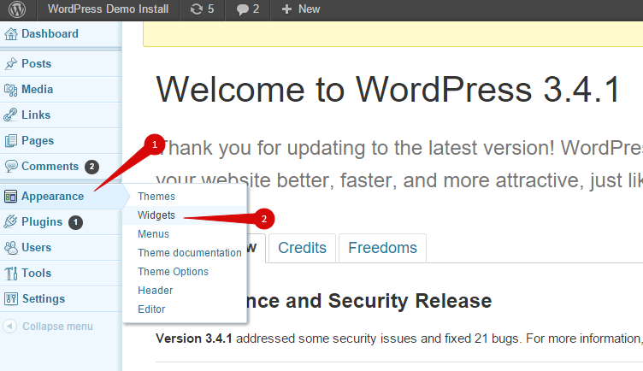The width and height of the screenshot is (643, 371).
Task: Click the Collapse menu arrow icon
Action: tap(10, 327)
